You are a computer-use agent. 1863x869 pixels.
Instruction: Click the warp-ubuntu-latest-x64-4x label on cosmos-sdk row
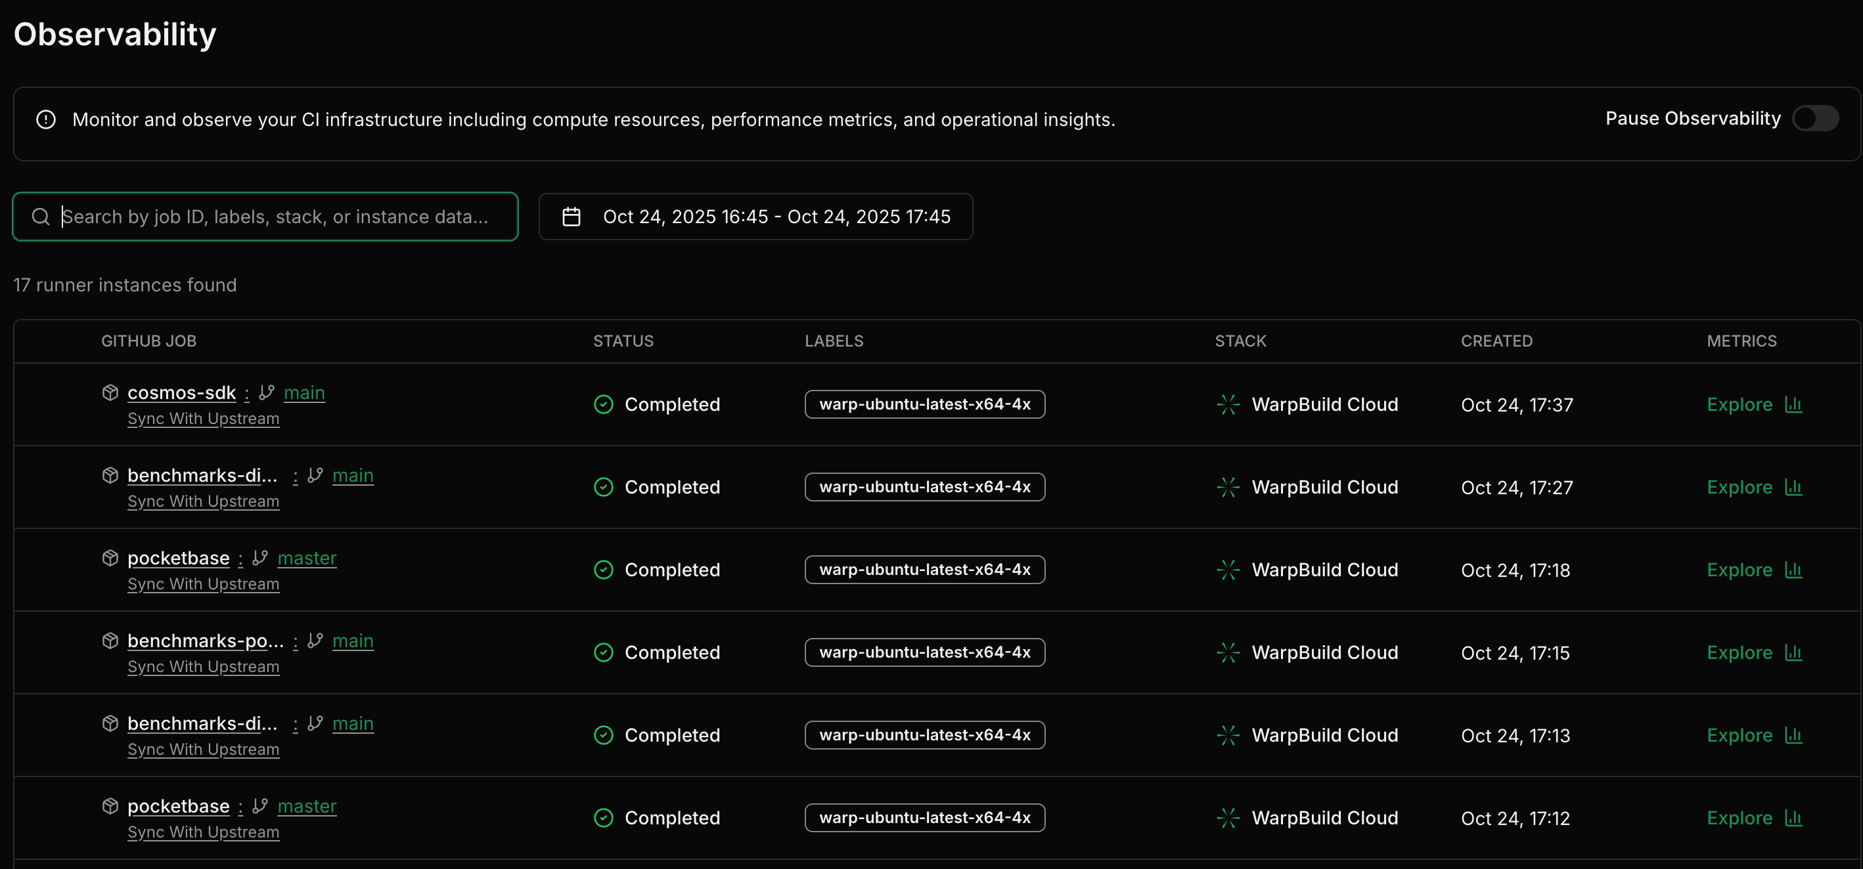coord(924,404)
